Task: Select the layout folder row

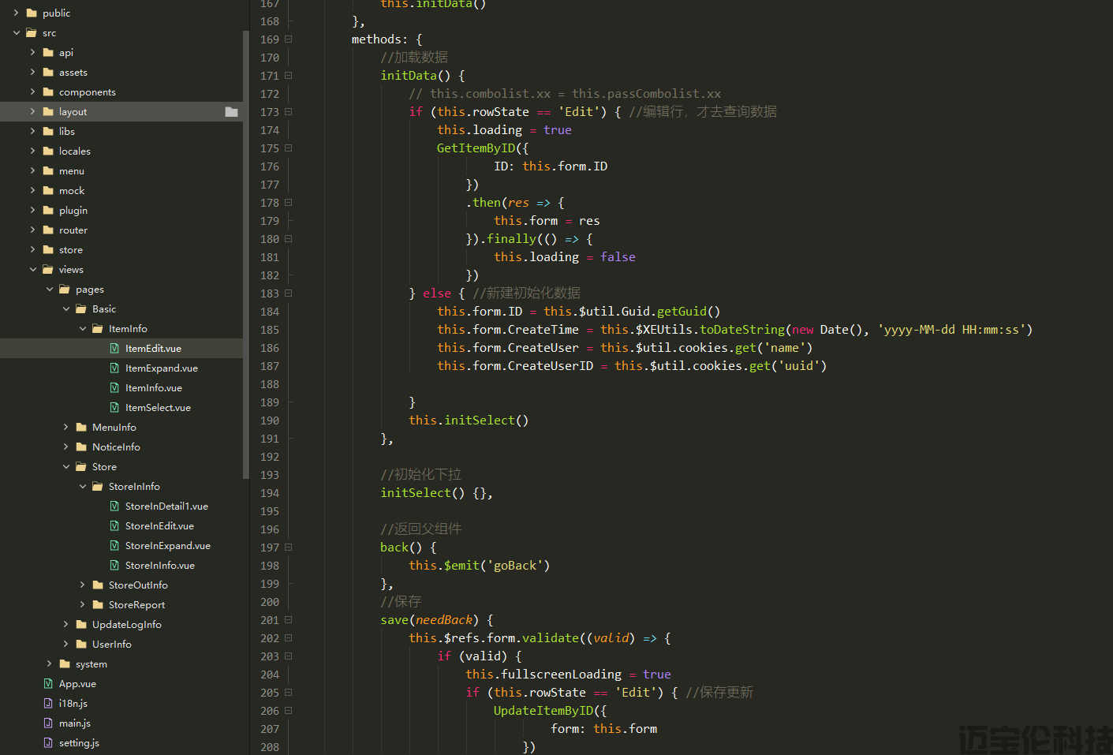Action: tap(121, 111)
